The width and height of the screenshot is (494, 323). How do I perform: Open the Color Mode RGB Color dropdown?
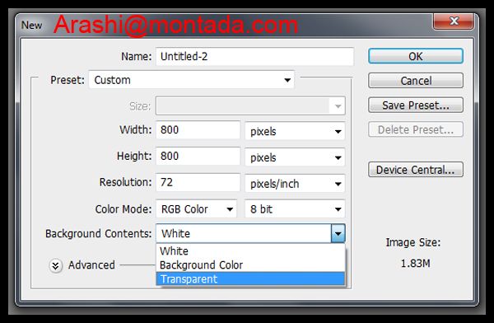[x=196, y=209]
